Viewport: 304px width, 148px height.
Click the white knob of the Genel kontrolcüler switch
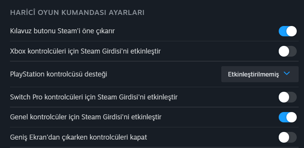coord(291,117)
